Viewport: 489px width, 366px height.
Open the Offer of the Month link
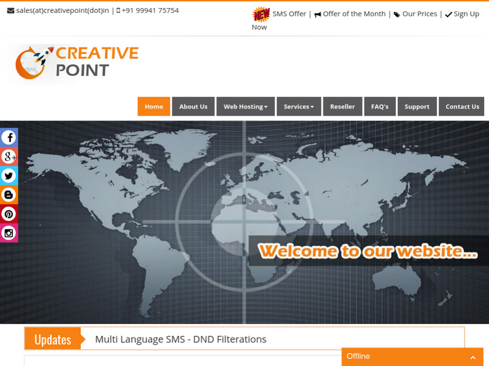tap(354, 14)
